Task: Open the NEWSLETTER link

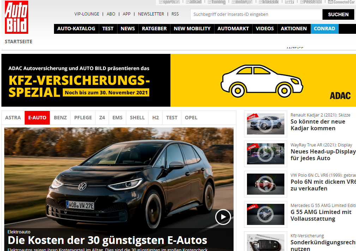Action: click(151, 14)
